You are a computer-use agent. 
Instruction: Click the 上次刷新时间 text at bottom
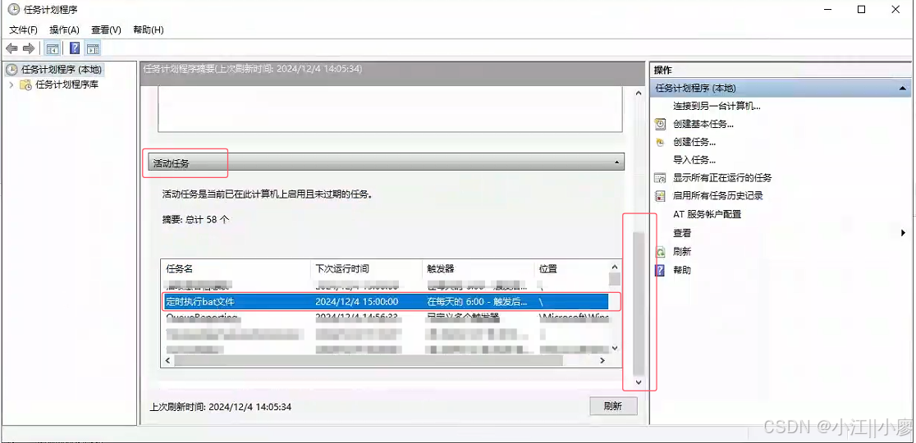click(221, 406)
